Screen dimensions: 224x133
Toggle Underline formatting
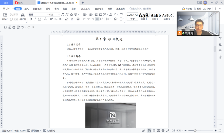pyautogui.click(x=39, y=19)
